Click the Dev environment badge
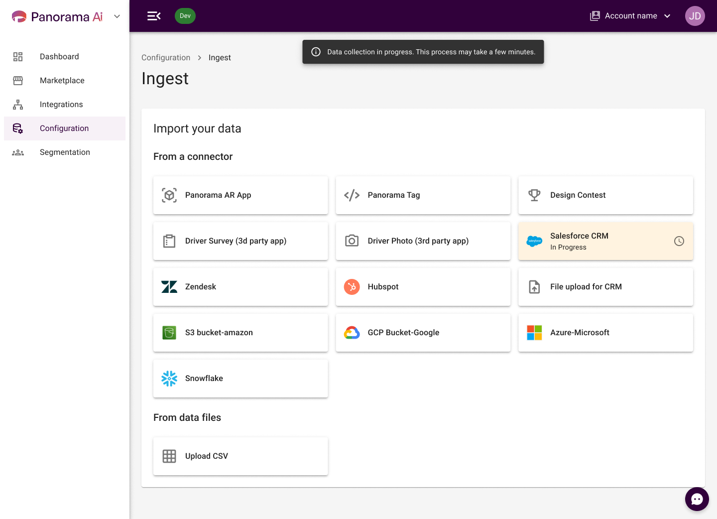The image size is (717, 519). [185, 16]
